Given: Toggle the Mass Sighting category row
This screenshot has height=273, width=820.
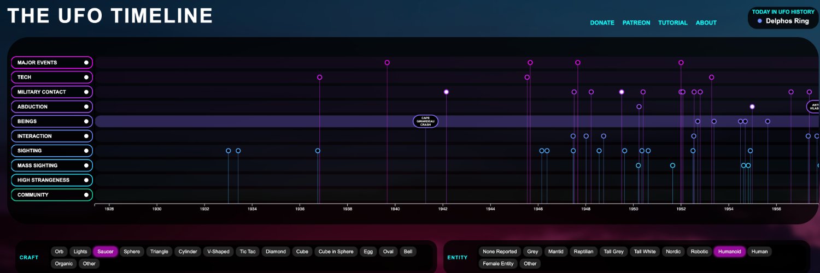Looking at the screenshot, I should point(52,165).
